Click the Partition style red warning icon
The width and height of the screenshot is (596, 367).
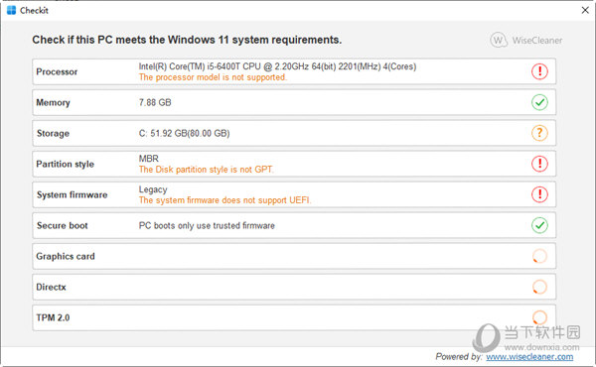tap(539, 164)
